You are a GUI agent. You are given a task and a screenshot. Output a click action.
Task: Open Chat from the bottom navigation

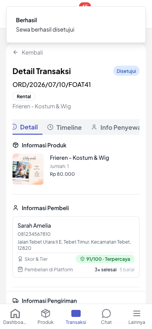pos(106,317)
